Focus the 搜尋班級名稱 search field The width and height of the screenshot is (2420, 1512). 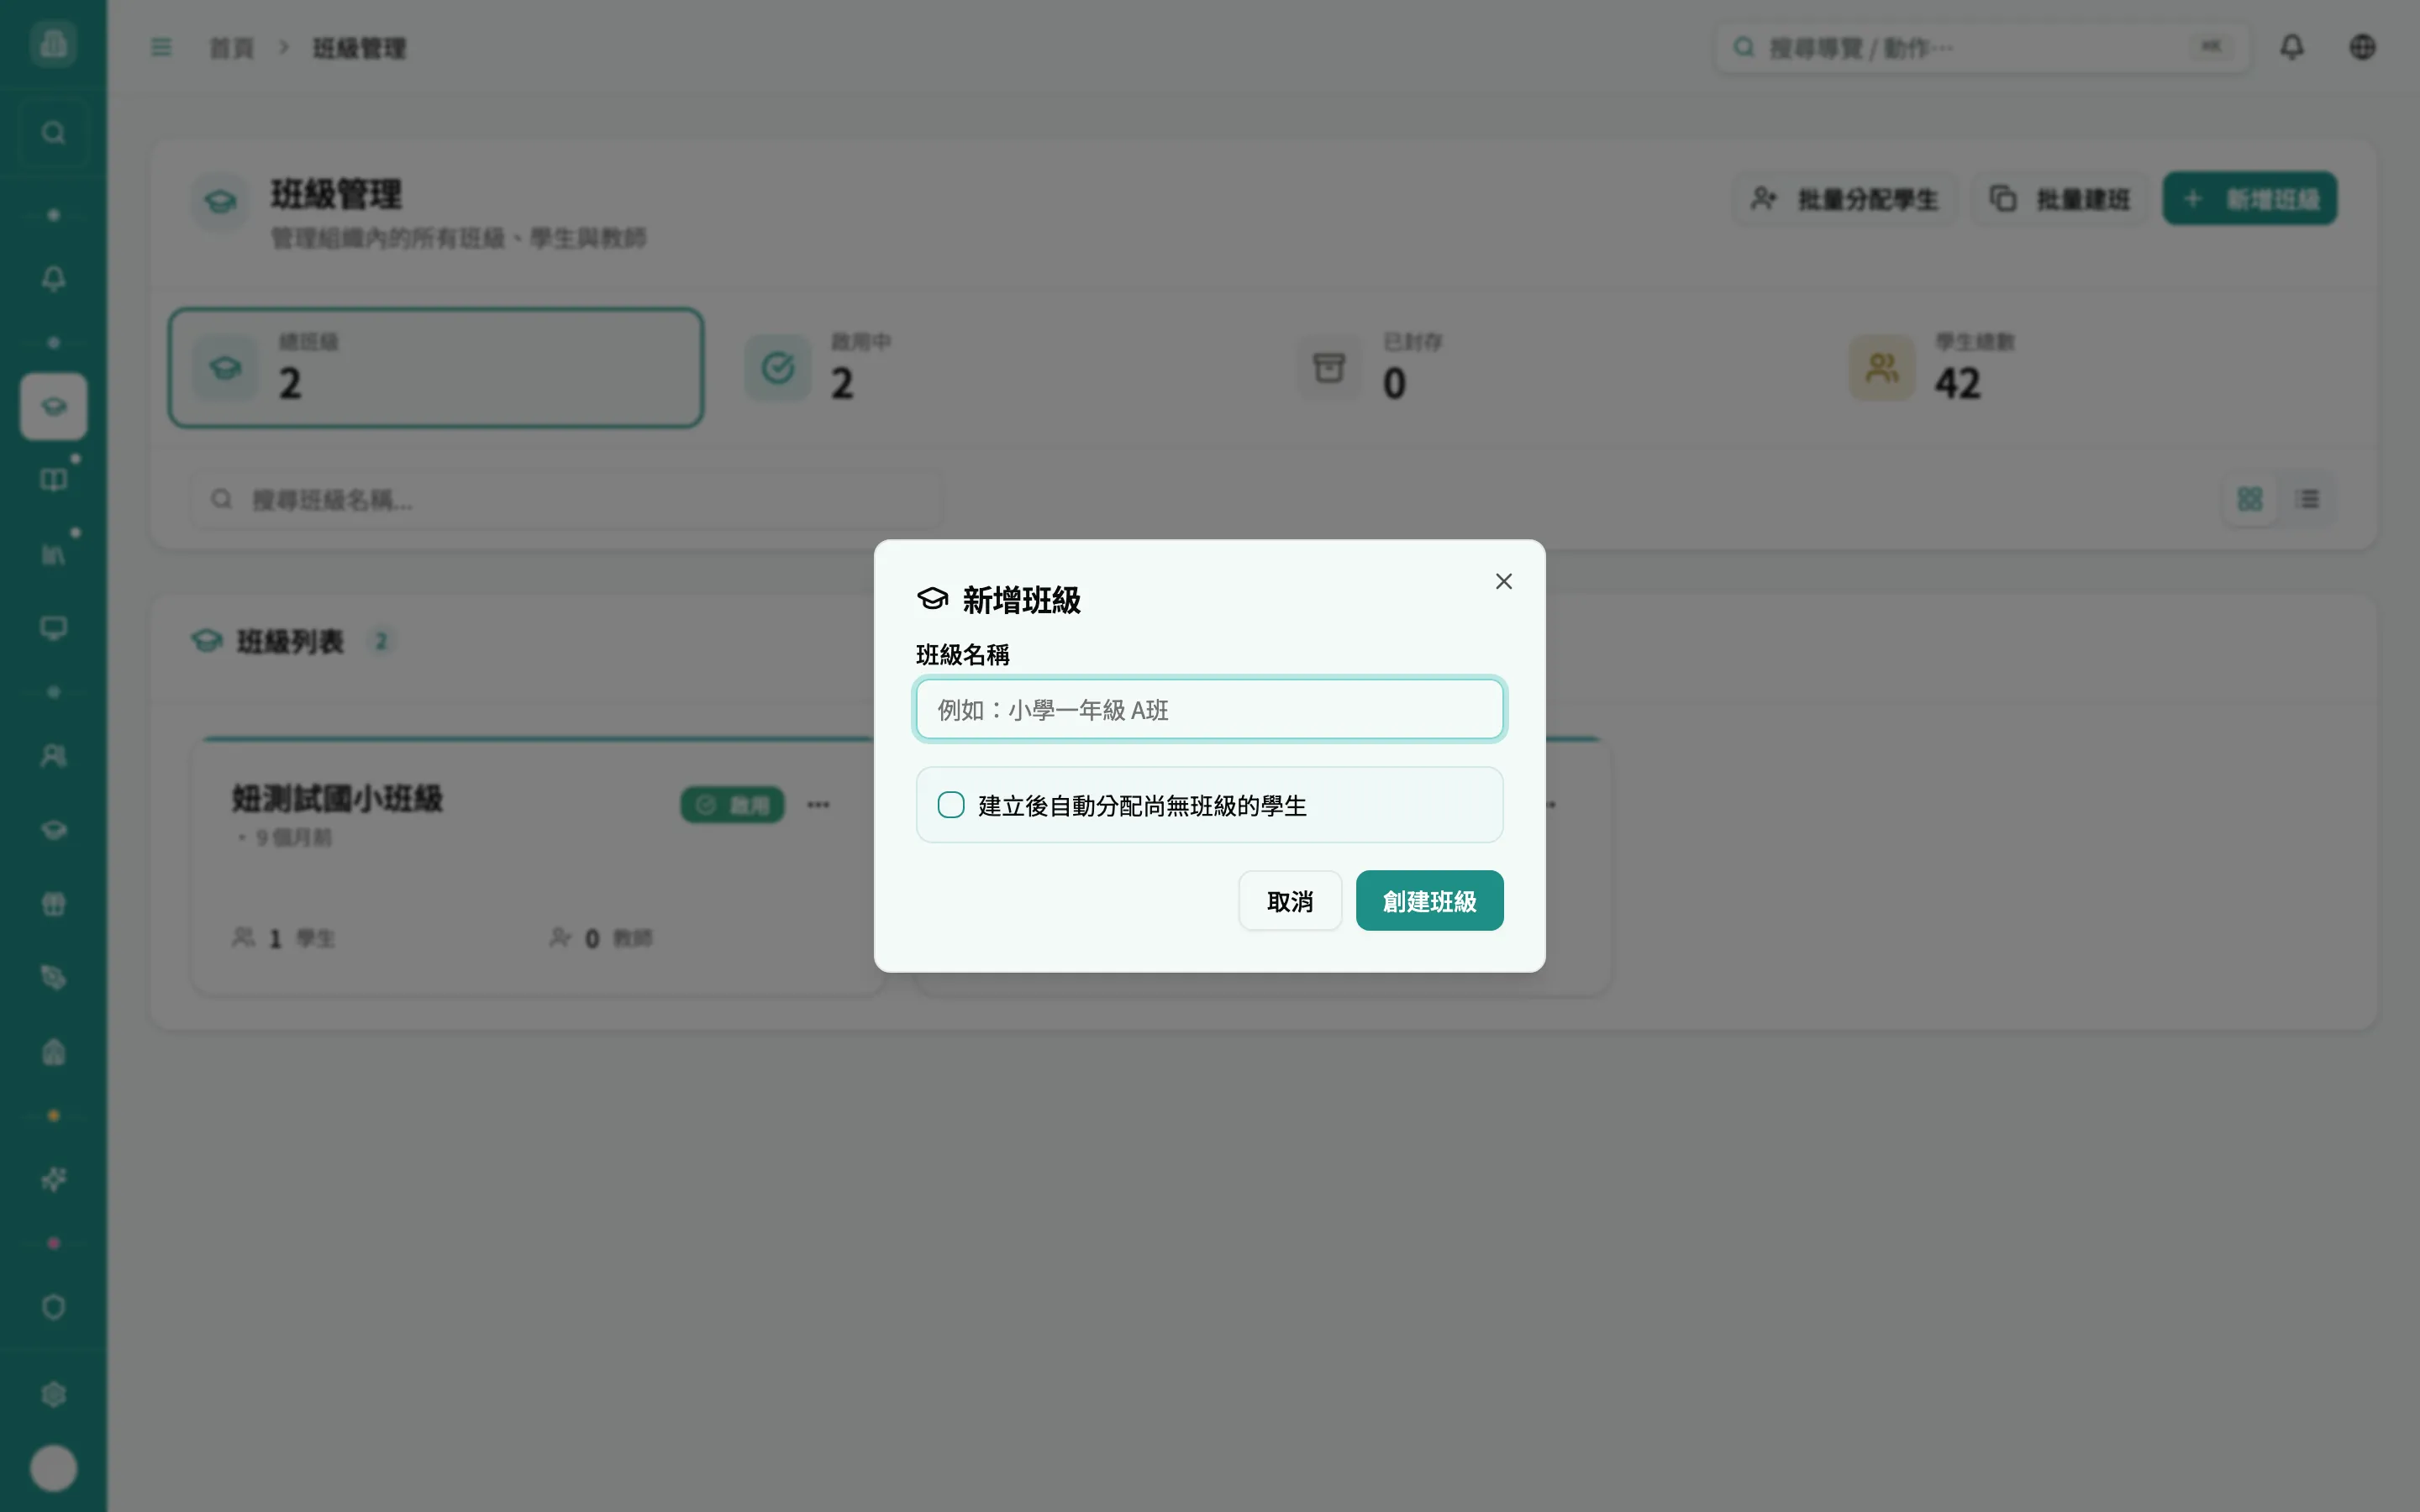click(566, 499)
